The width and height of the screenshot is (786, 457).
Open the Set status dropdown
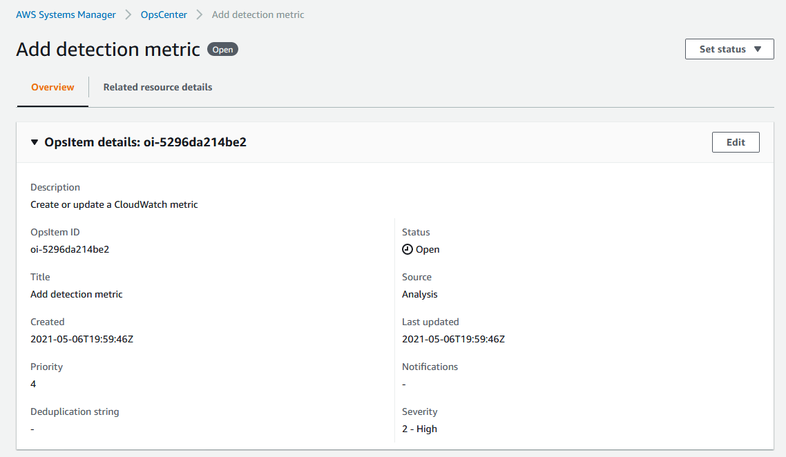pyautogui.click(x=729, y=49)
